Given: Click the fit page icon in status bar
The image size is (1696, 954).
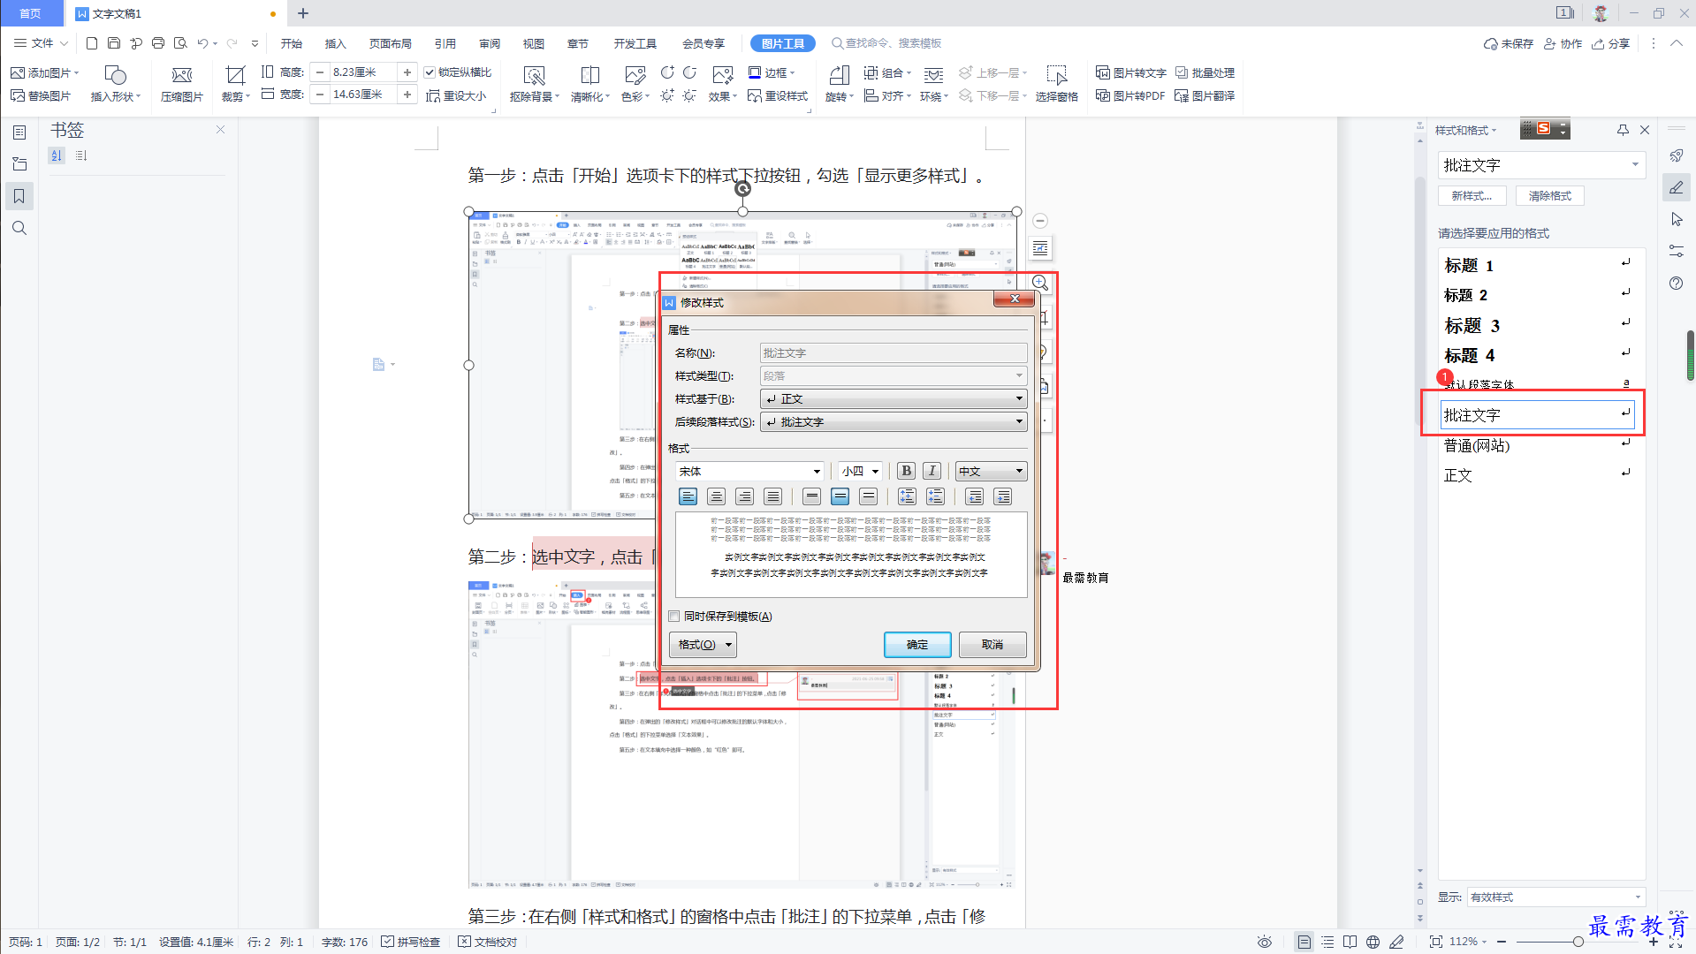Looking at the screenshot, I should pos(1435,942).
